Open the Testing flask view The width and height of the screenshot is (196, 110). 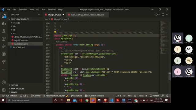point(4,31)
